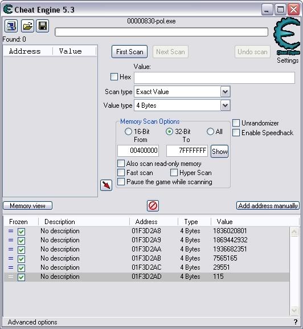The width and height of the screenshot is (303, 329).
Task: Open Advanced options
Action: [32, 322]
